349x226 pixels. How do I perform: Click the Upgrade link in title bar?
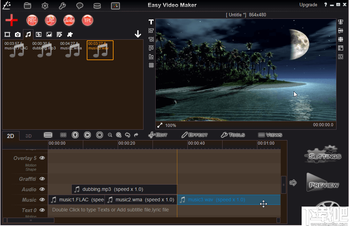pos(308,5)
